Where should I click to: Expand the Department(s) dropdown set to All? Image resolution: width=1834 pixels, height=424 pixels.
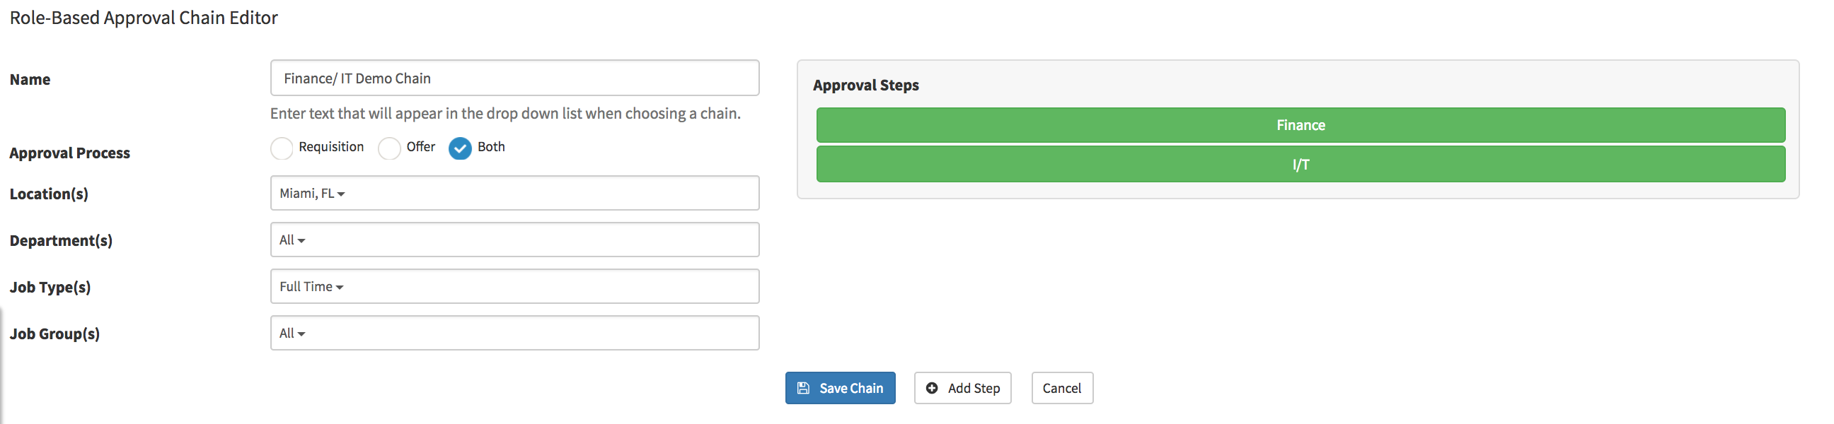(514, 240)
